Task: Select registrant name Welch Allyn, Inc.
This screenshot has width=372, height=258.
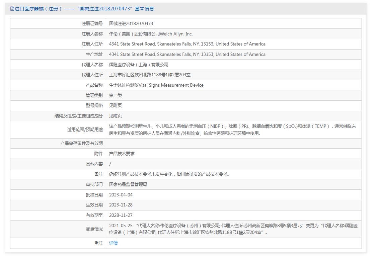Action: click(151, 34)
